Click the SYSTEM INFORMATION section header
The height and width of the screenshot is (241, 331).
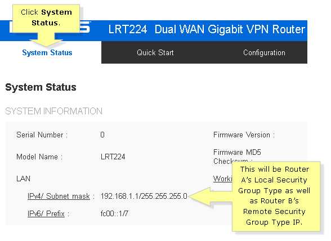pos(53,111)
